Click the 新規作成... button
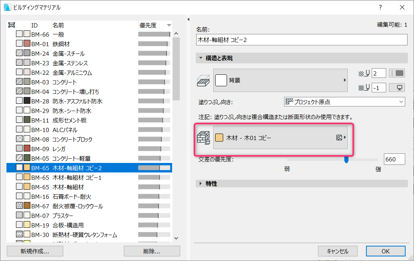Image resolution: width=414 pixels, height=261 pixels. coord(35,251)
